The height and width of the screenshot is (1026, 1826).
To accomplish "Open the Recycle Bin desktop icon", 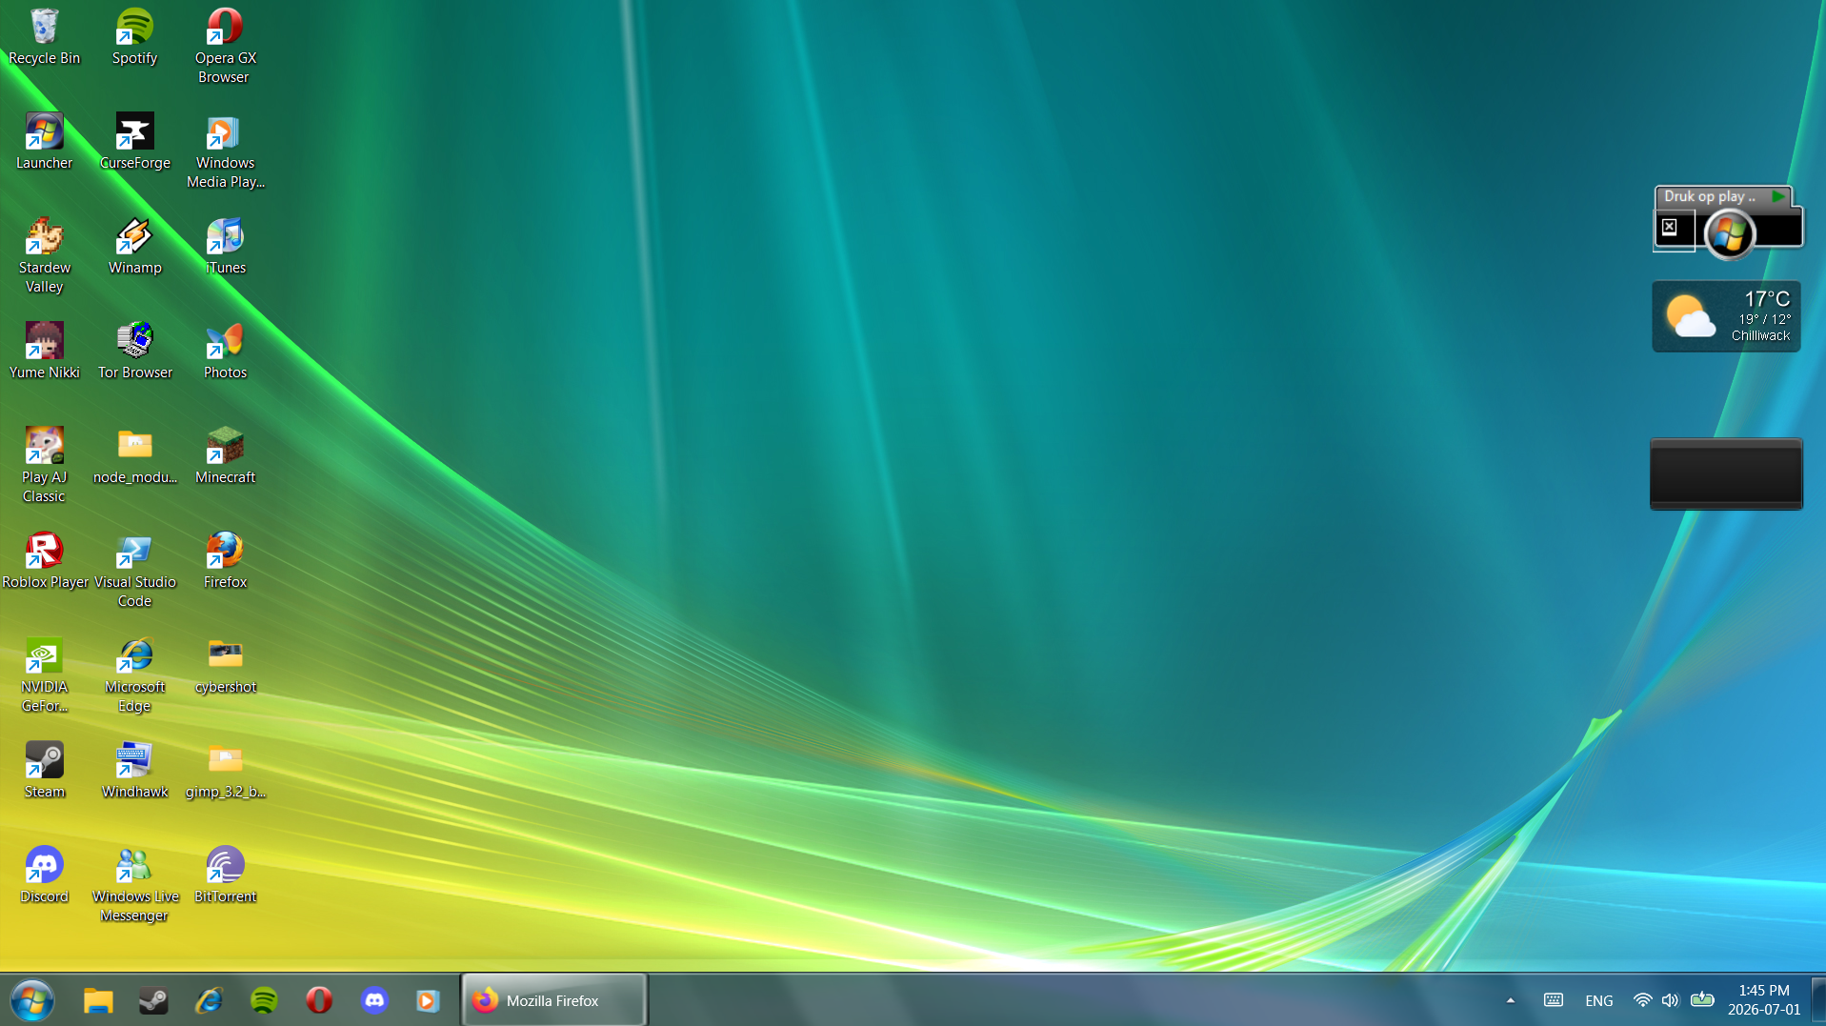I will 44,38.
